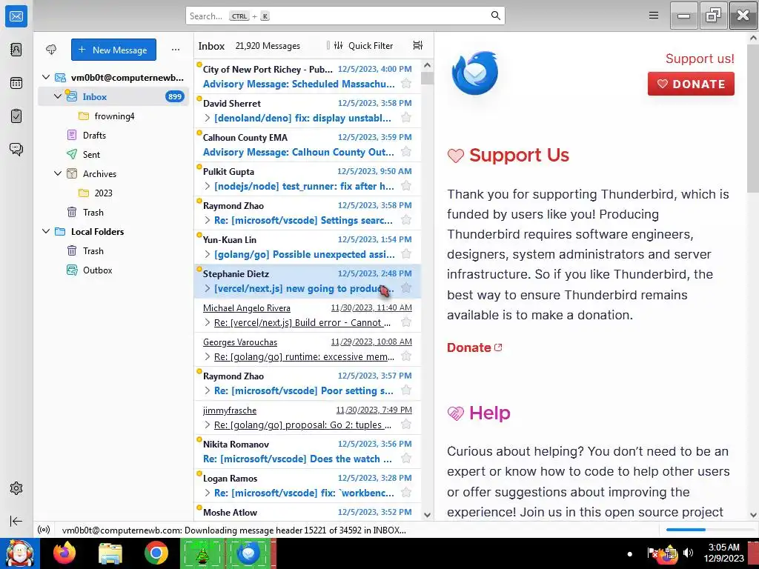Screen dimensions: 759x569
Task: Open the Drafts folder
Action: [x=113, y=135]
